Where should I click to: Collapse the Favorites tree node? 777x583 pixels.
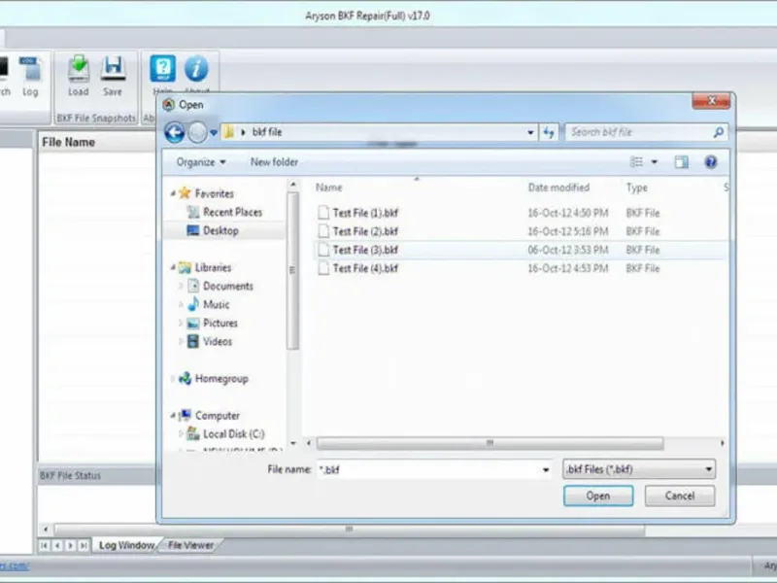pos(173,193)
